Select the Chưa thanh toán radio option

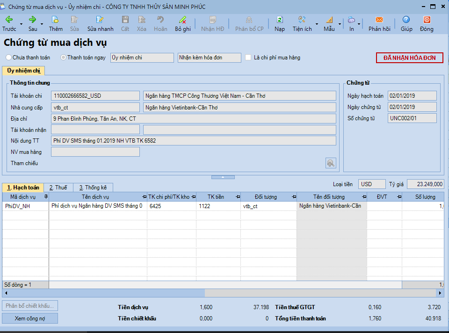tap(8, 58)
